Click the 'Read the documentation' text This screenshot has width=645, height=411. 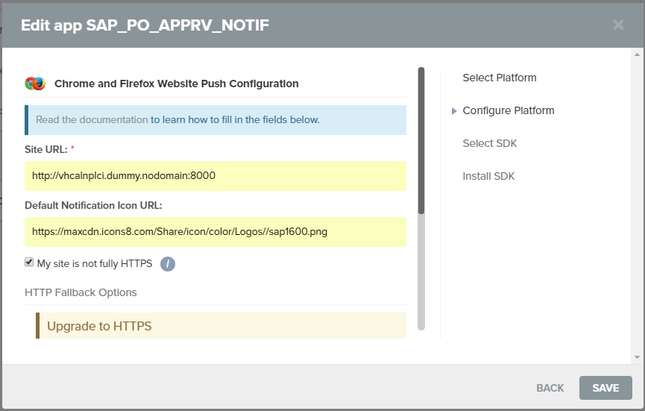click(92, 119)
